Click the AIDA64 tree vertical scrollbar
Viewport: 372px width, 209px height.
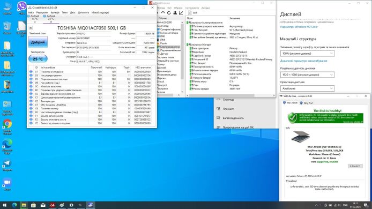[x=182, y=57]
